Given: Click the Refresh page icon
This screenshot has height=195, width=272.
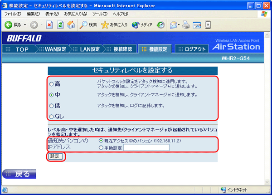Looking at the screenshot, I should [x=60, y=25].
